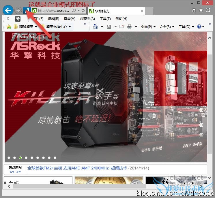Screen dimensions: 215x198
Task: Click the vertical scrollbar thumb
Action: (210, 104)
